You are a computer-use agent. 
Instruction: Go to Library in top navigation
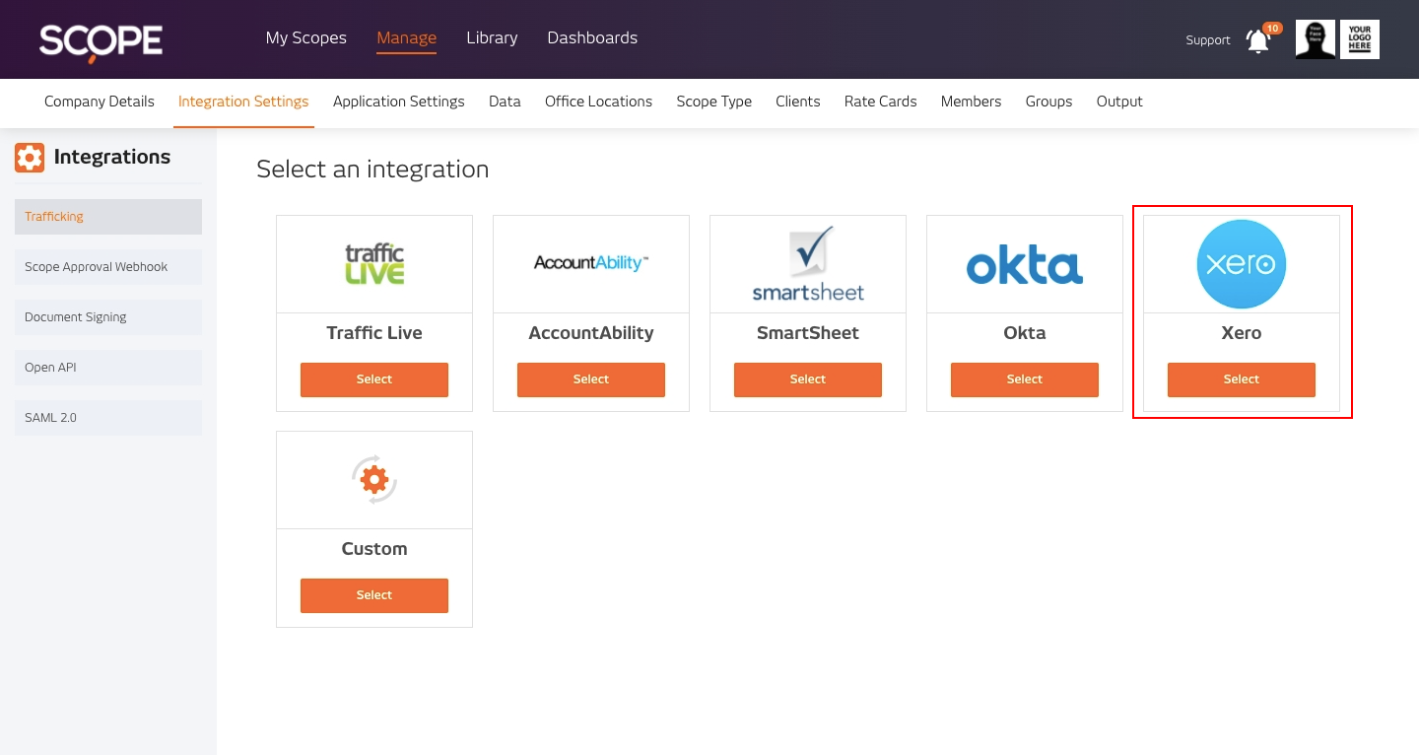pyautogui.click(x=492, y=37)
